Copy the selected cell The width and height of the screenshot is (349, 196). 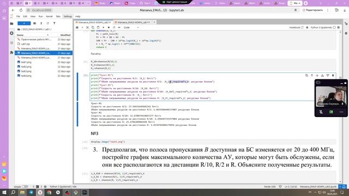click(93, 27)
